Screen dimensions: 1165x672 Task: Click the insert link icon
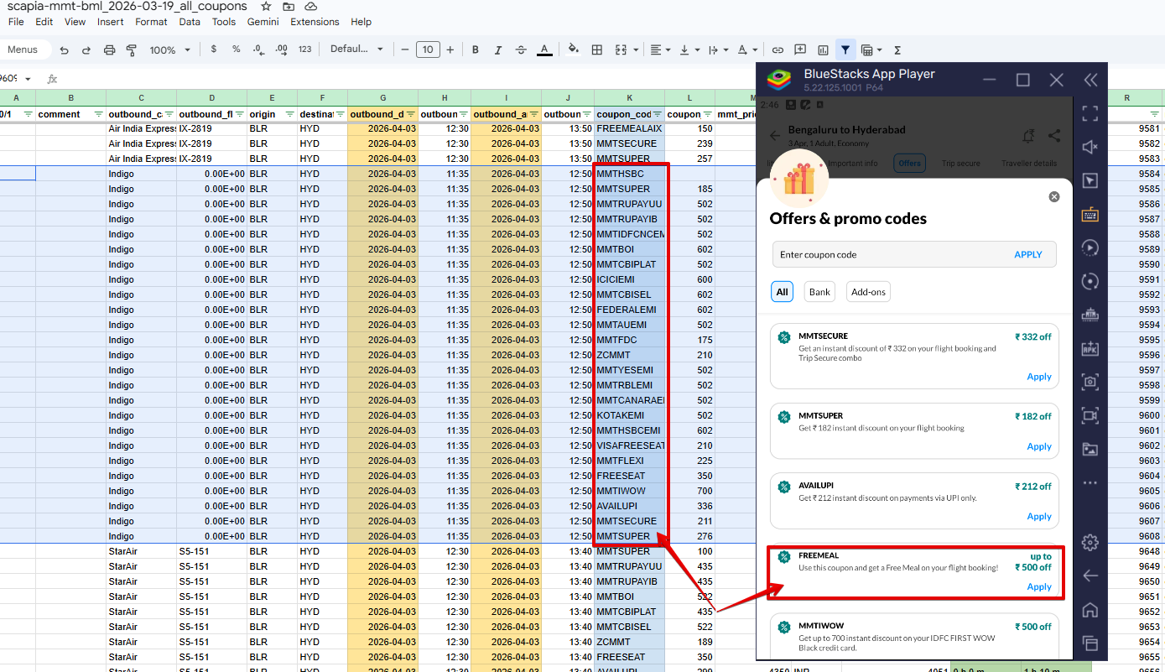pyautogui.click(x=778, y=49)
